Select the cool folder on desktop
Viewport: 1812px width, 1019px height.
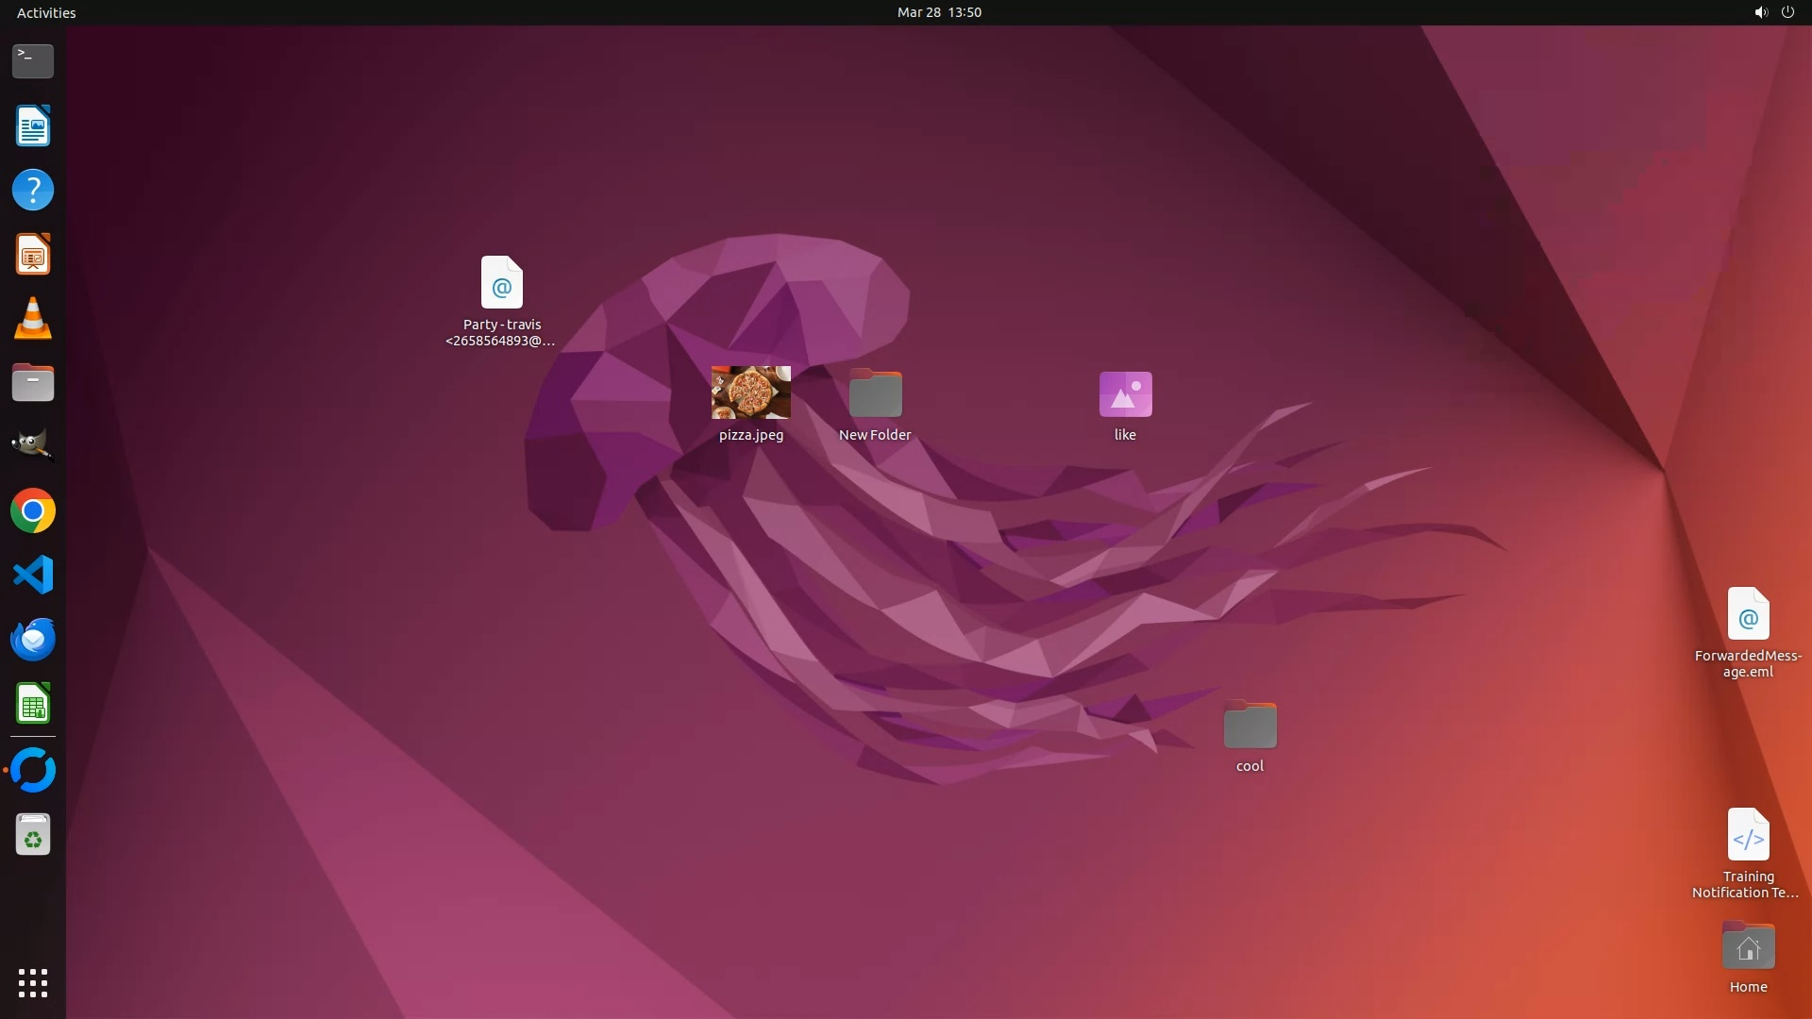click(1250, 726)
